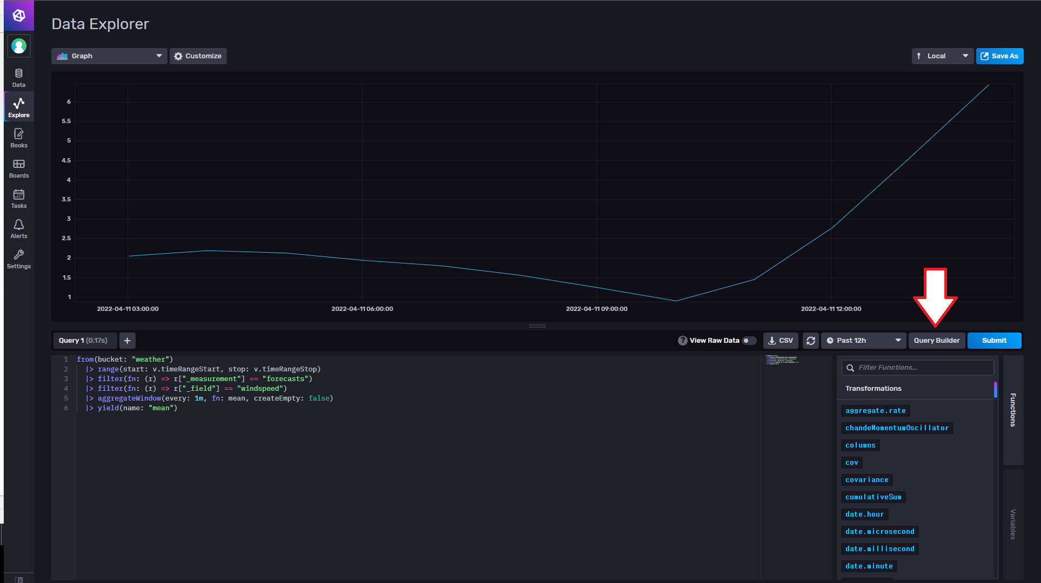Open the Boards section
1041x583 pixels.
pyautogui.click(x=19, y=168)
